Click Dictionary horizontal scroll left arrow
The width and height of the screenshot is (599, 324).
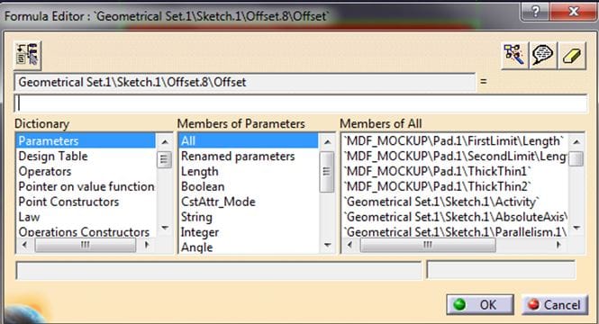tap(24, 245)
